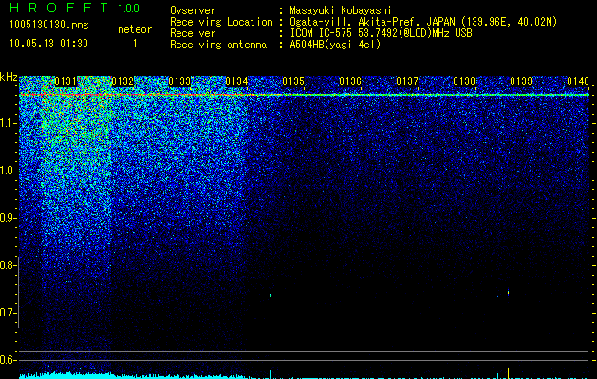Click the 1.1 kHz axis label

click(7, 123)
